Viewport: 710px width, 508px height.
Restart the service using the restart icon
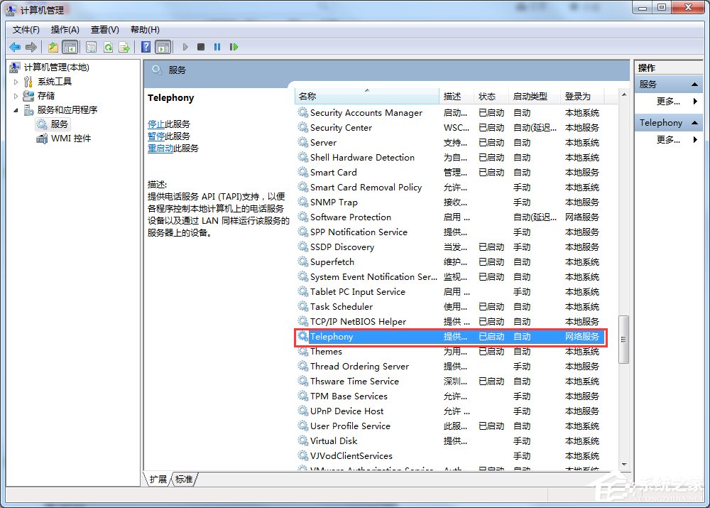[234, 47]
